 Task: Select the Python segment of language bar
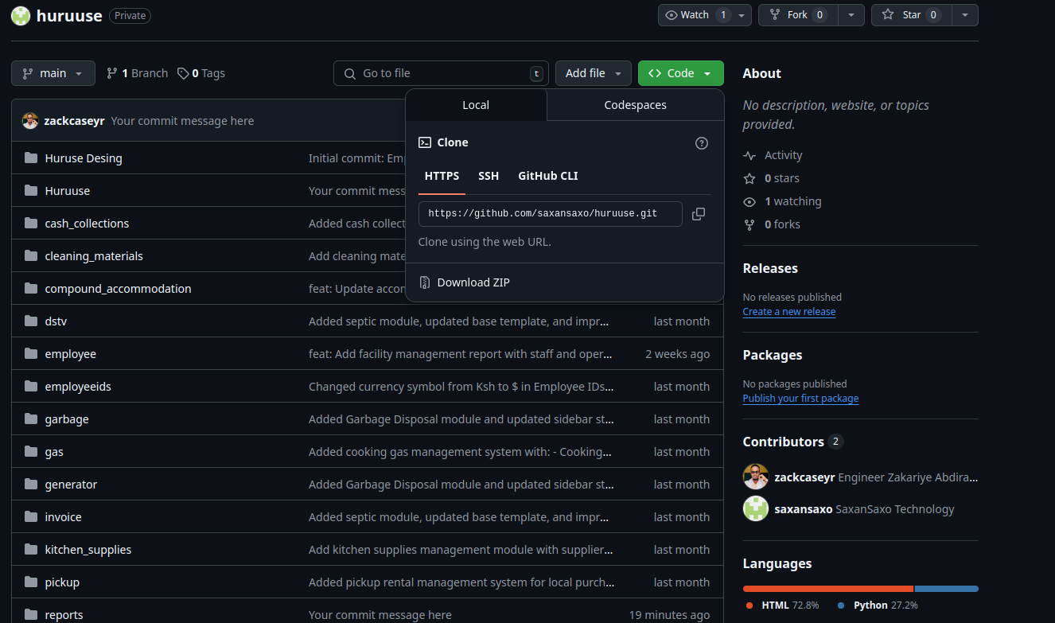click(947, 589)
